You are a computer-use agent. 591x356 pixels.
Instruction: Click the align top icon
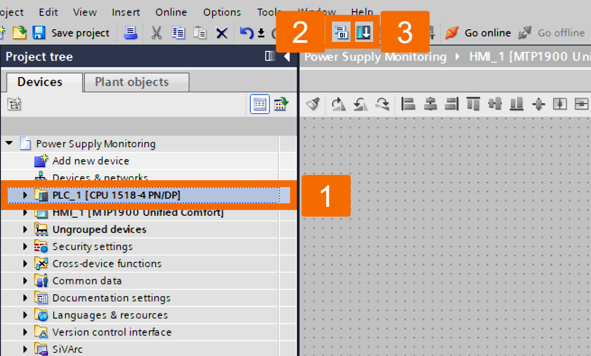(x=473, y=104)
